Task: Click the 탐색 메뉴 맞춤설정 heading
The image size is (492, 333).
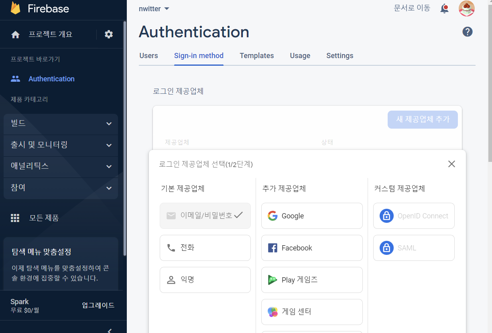Action: [42, 252]
